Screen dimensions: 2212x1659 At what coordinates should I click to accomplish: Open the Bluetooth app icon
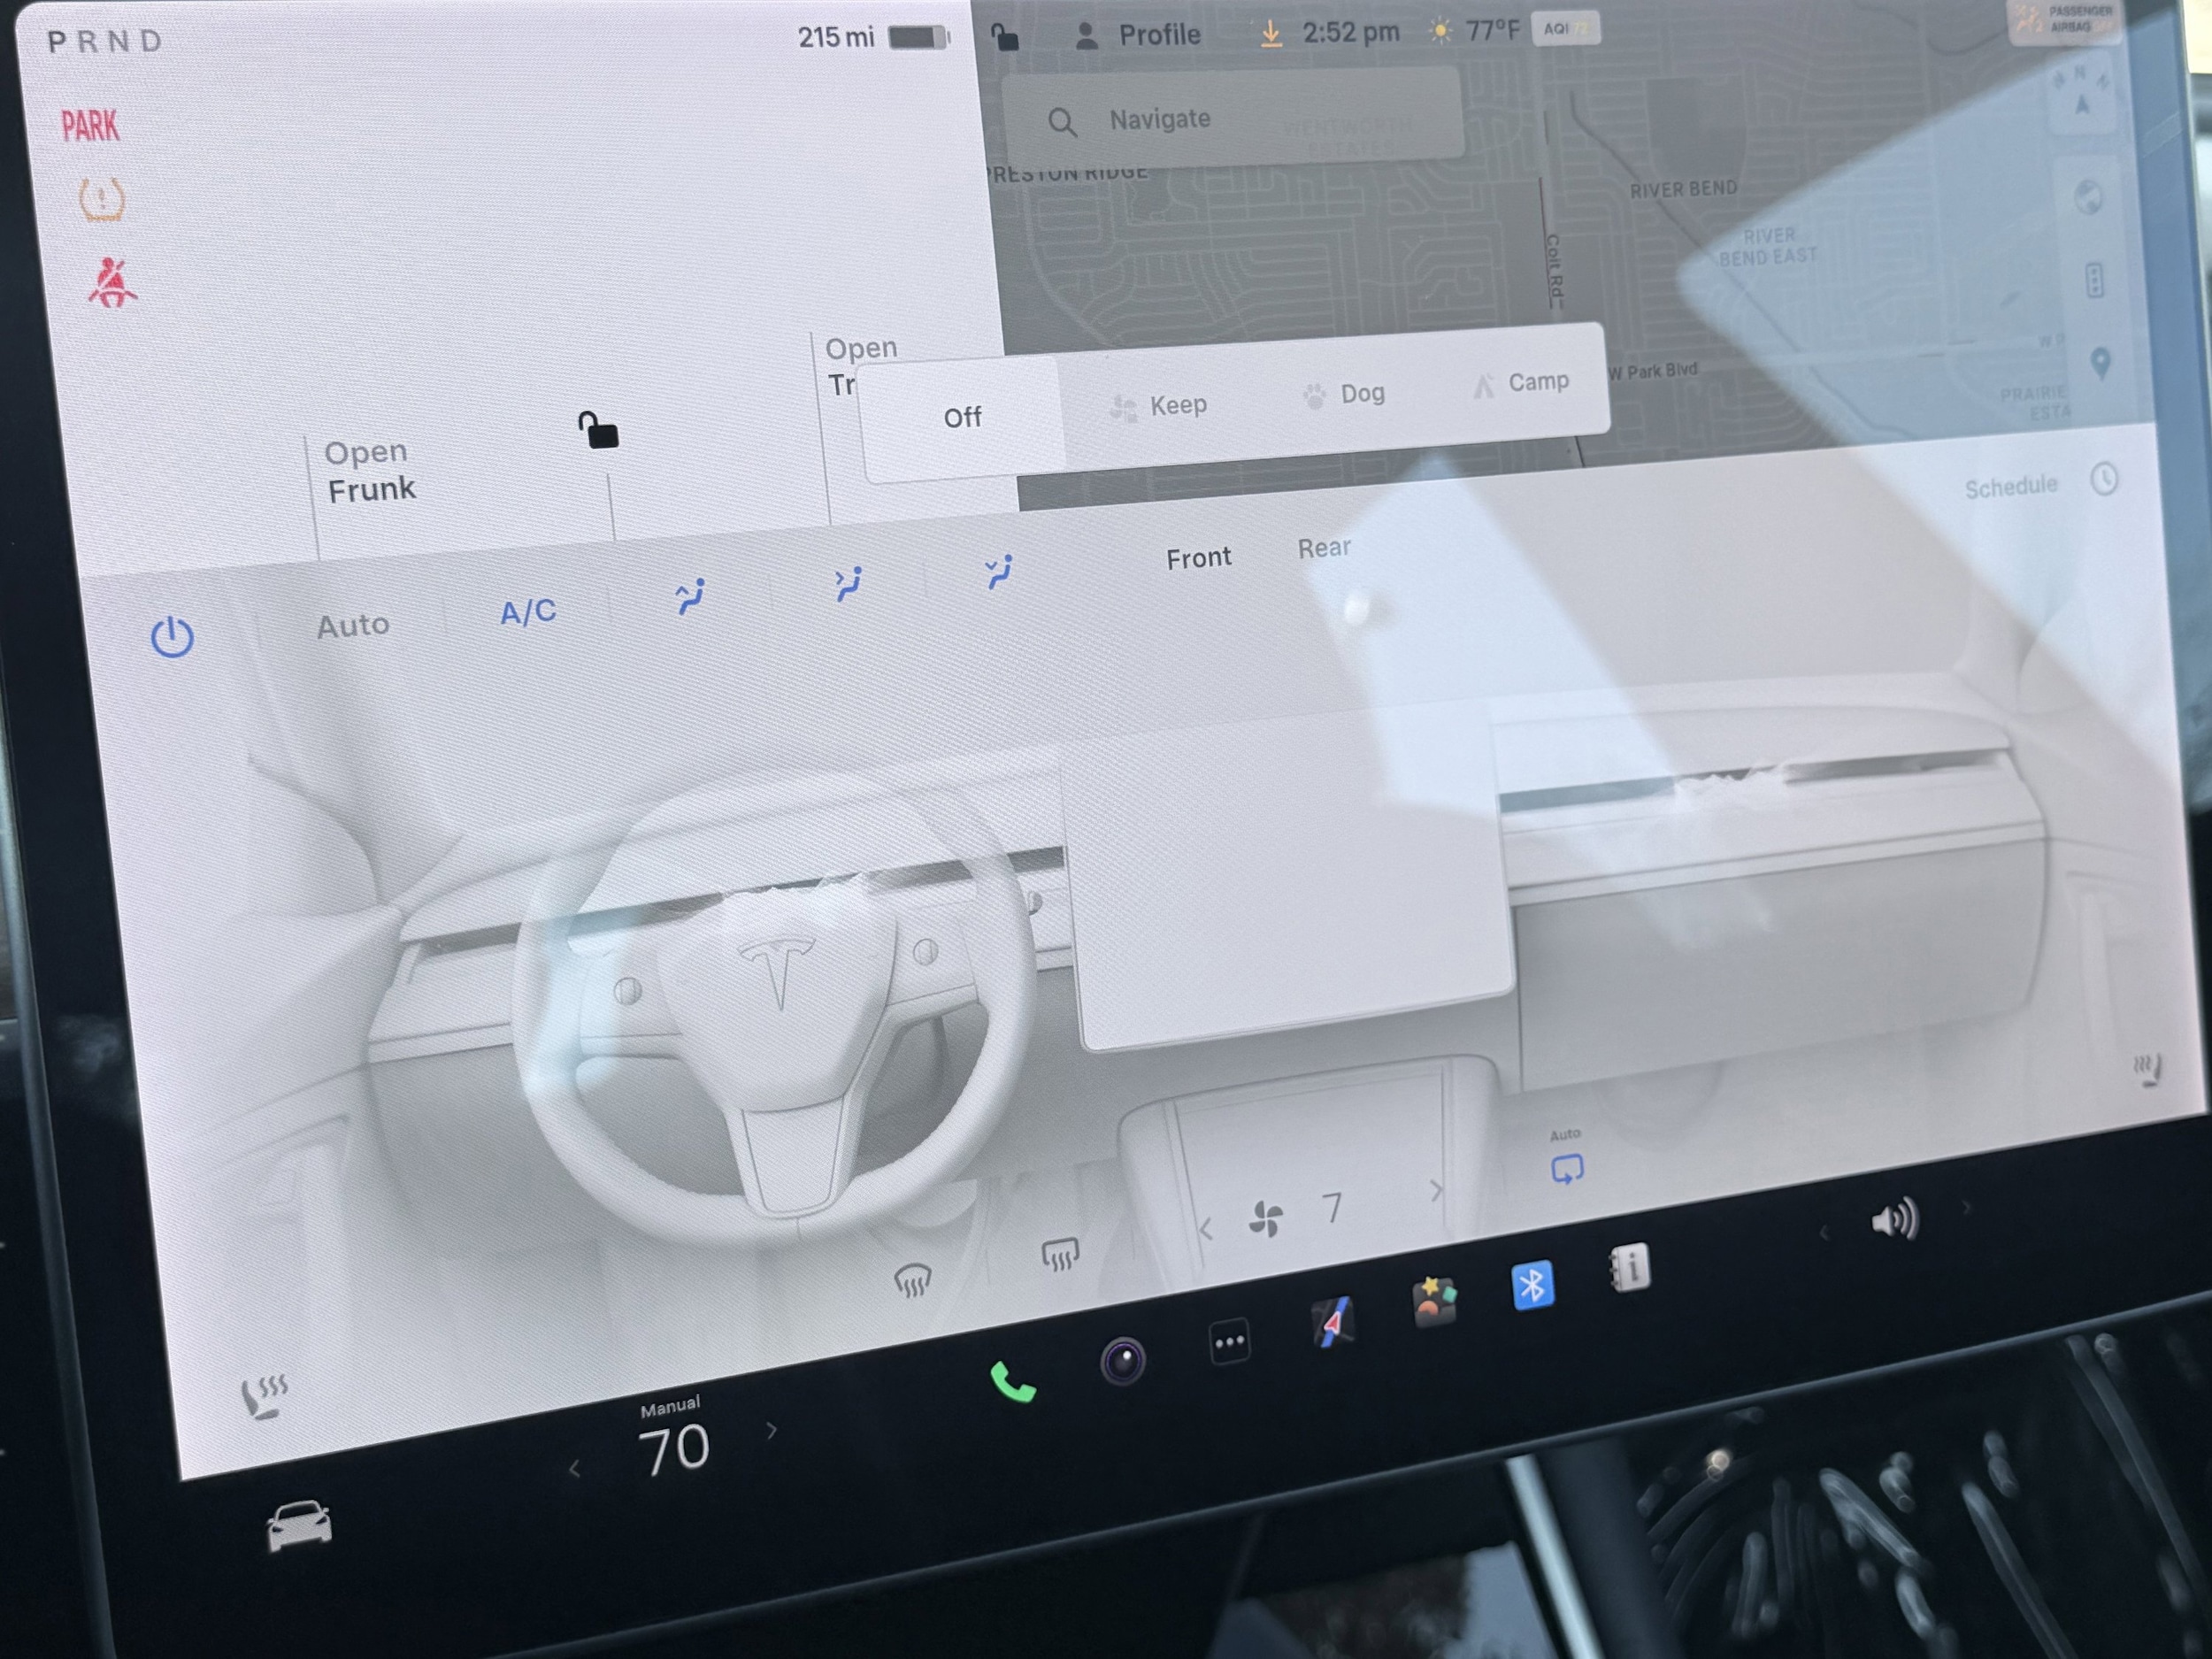(1532, 1285)
